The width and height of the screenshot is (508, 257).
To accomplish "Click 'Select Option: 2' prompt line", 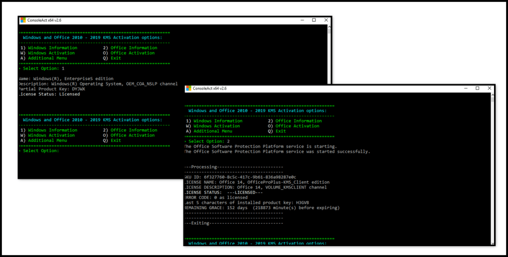I will [208, 141].
